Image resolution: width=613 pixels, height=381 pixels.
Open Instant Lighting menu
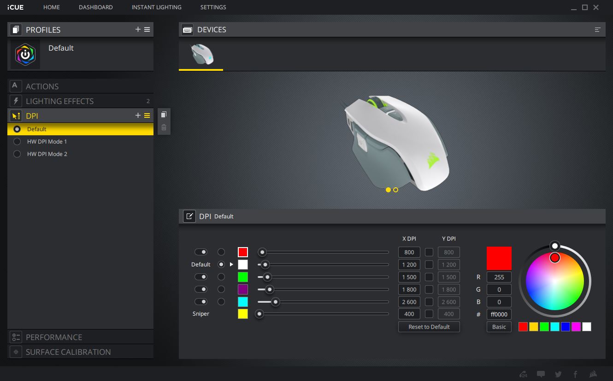[x=157, y=7]
